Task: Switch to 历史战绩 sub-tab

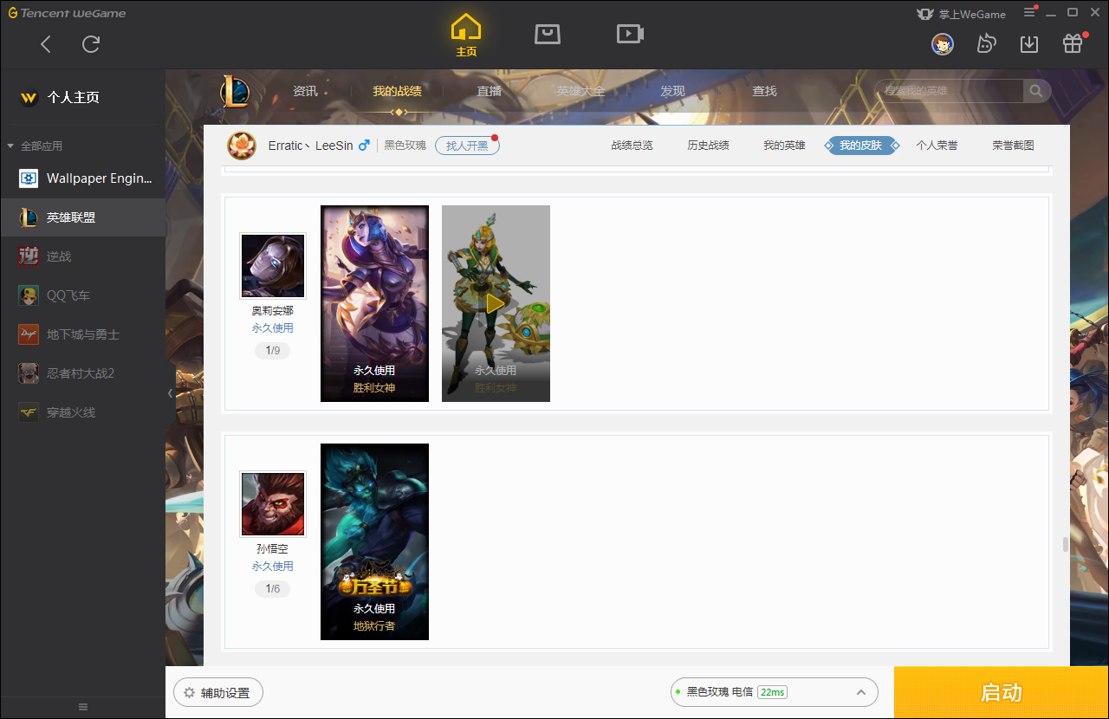Action: coord(708,146)
